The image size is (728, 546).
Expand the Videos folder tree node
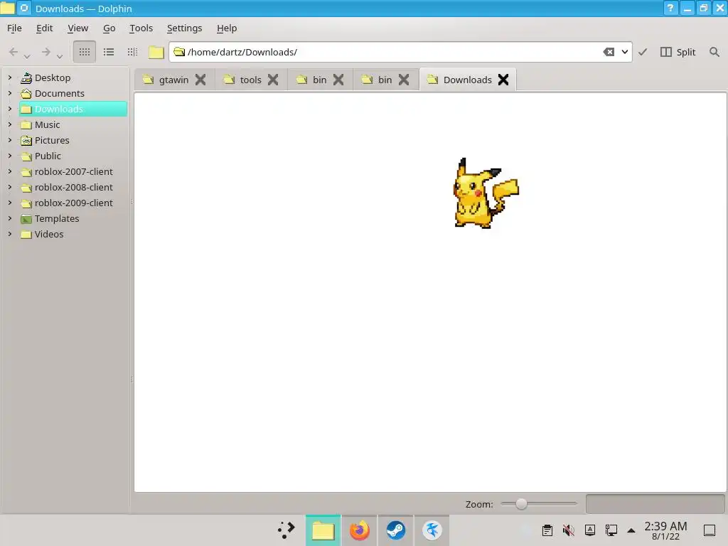[10, 234]
